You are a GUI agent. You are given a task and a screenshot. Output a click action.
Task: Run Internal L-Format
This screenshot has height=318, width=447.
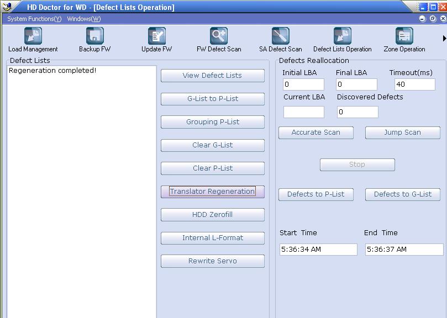[x=212, y=238]
